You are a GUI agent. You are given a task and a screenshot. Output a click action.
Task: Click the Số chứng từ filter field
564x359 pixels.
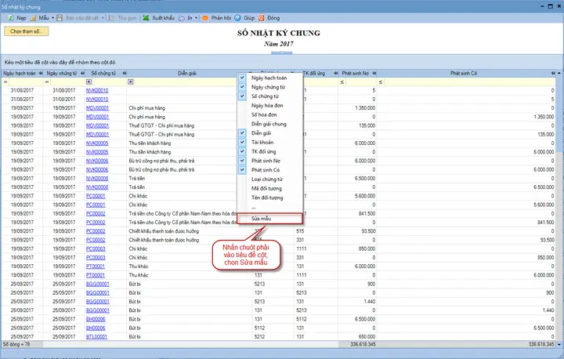(108, 82)
